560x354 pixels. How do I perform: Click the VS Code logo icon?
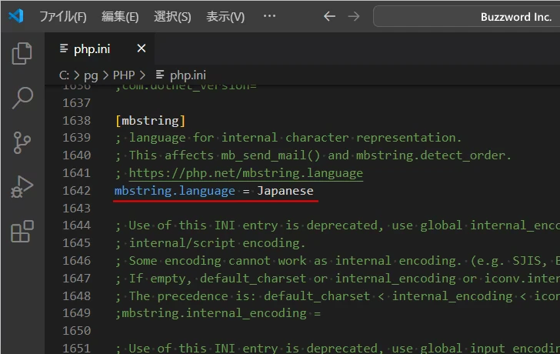click(x=16, y=16)
